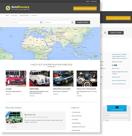Open the Jubilee Mobility white car thumbnail
The image size is (132, 136).
tap(39, 78)
